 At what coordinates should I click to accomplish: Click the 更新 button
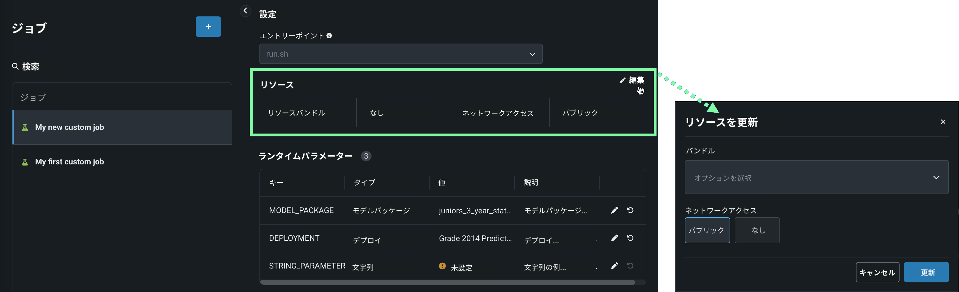[x=926, y=272]
